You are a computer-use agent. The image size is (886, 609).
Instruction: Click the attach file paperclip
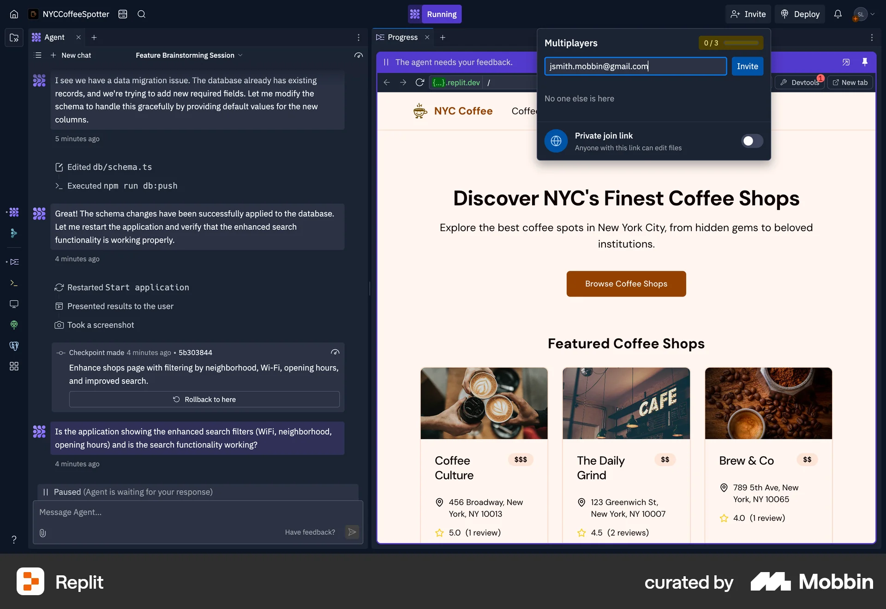[42, 533]
